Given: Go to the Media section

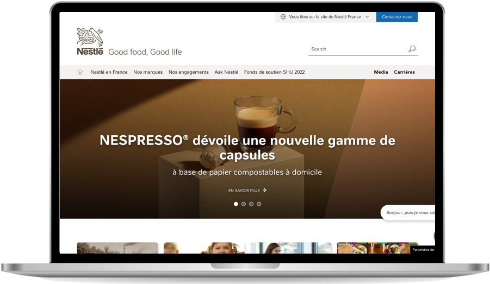Looking at the screenshot, I should (x=381, y=72).
